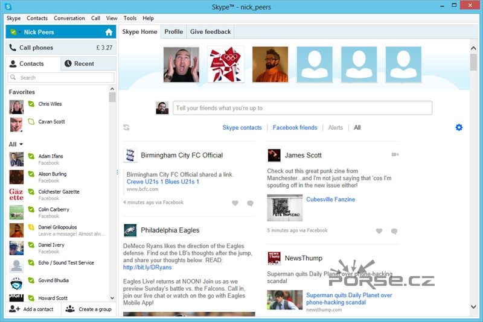Screen dimensions: 483x322
Task: Open the Crewe U21s 1 Blues U21s 1 link
Action: click(163, 182)
